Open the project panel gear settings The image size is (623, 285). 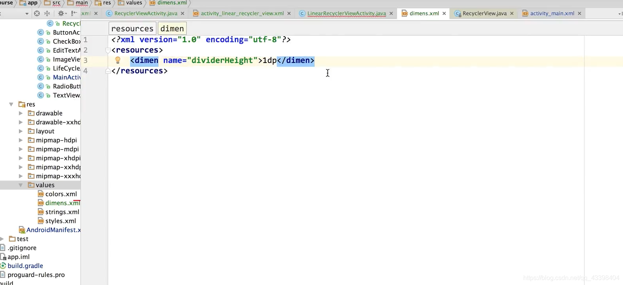(x=61, y=13)
